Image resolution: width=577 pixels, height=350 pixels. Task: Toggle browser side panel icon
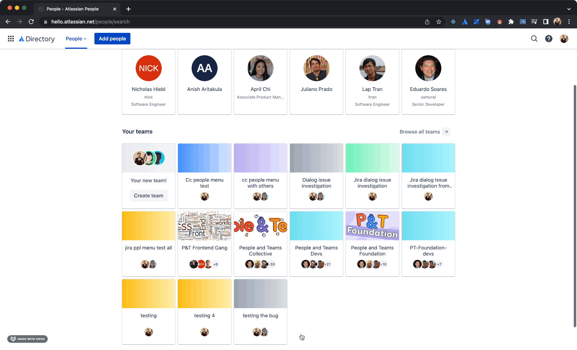546,22
